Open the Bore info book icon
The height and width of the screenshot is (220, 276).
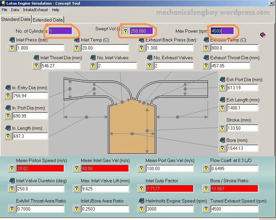pos(222,140)
